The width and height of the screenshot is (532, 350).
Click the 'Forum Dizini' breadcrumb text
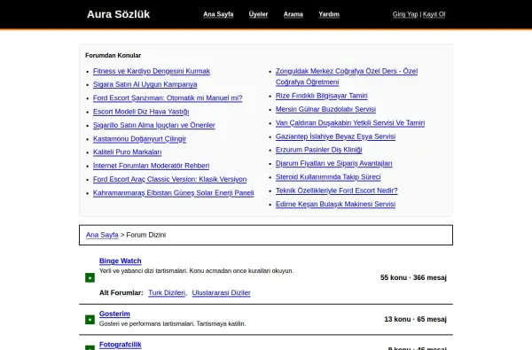146,235
